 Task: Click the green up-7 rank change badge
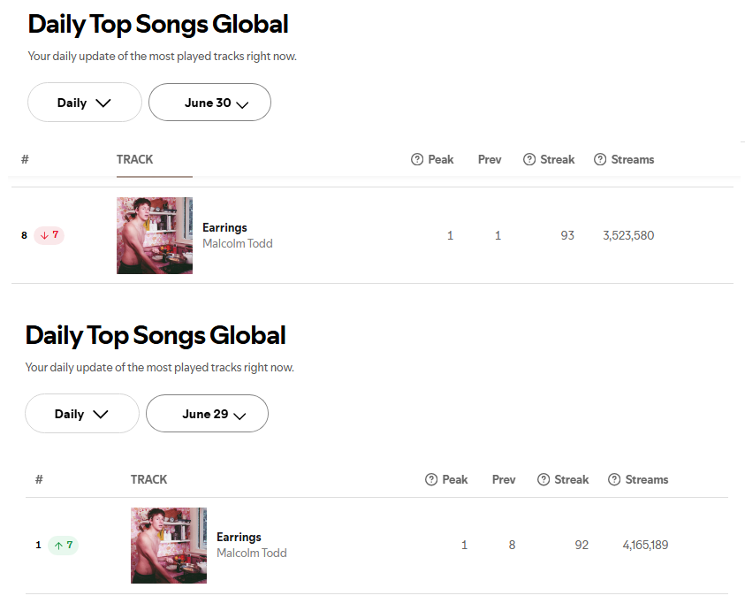[64, 545]
